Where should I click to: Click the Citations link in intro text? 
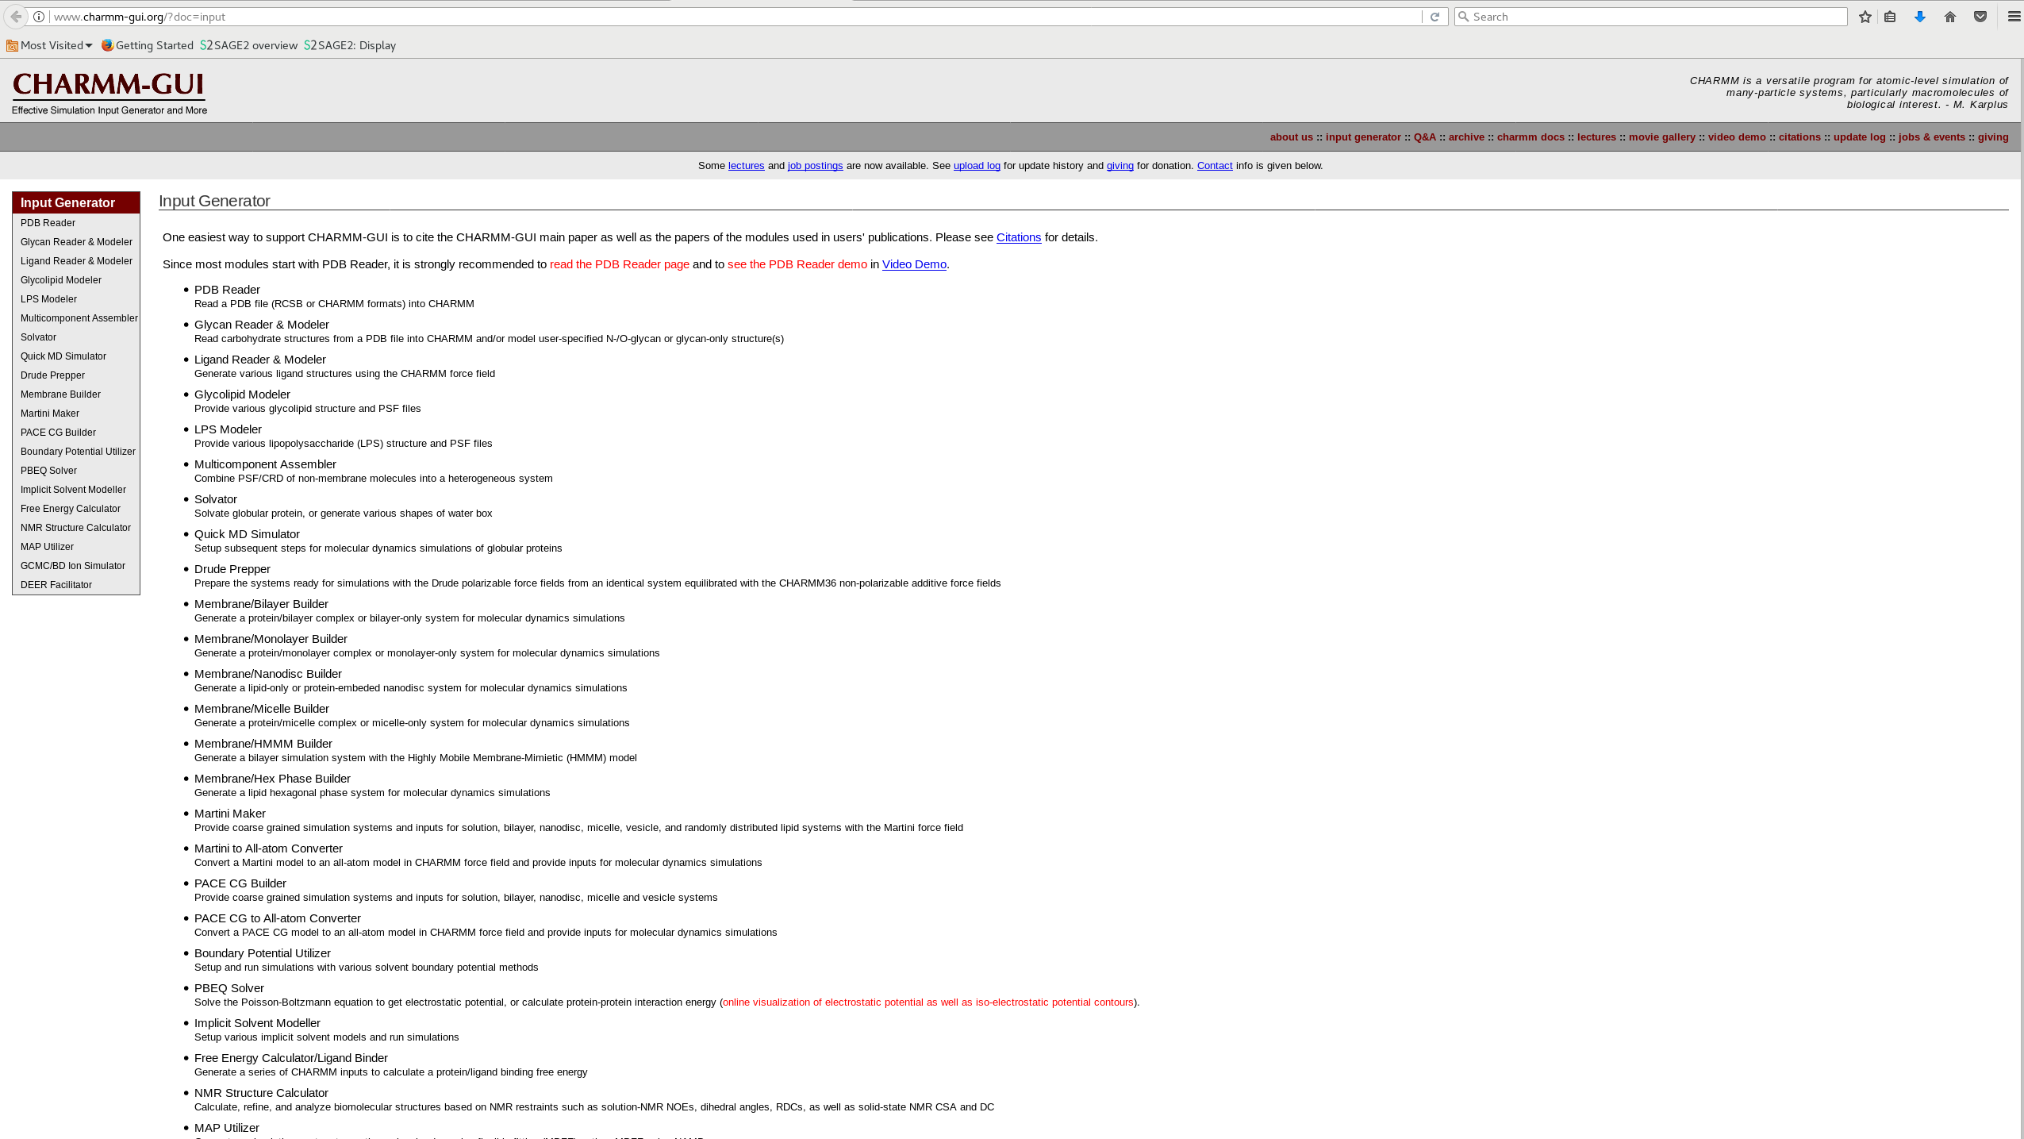pyautogui.click(x=1019, y=237)
